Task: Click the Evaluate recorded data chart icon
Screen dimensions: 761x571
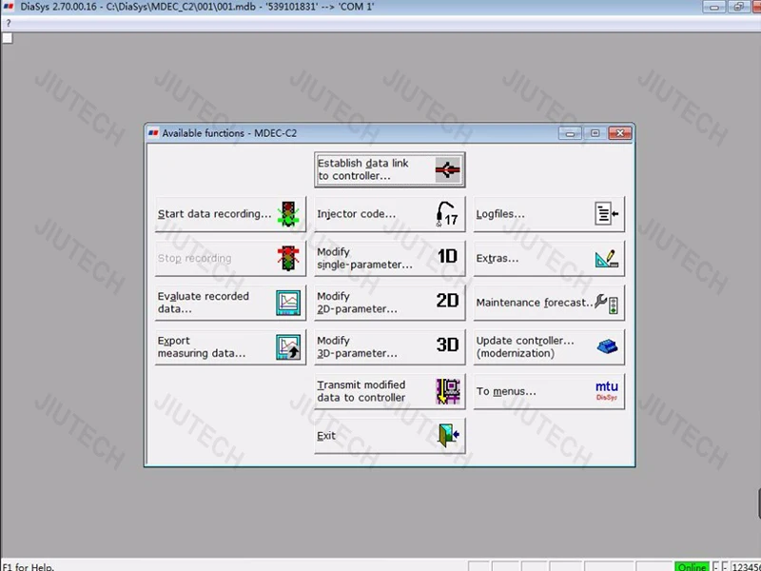Action: (x=287, y=303)
